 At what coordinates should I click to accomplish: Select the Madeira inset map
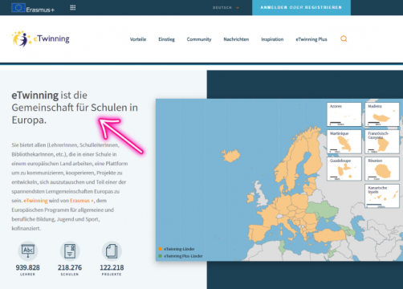382,114
